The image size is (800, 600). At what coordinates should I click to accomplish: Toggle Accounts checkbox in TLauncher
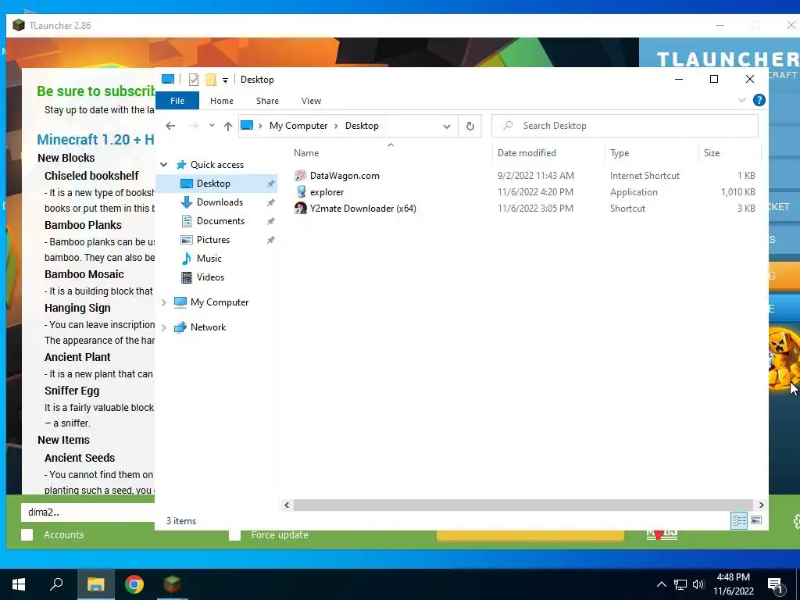coord(27,534)
